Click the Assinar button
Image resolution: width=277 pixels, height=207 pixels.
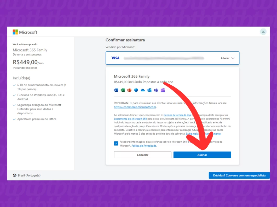click(x=202, y=155)
